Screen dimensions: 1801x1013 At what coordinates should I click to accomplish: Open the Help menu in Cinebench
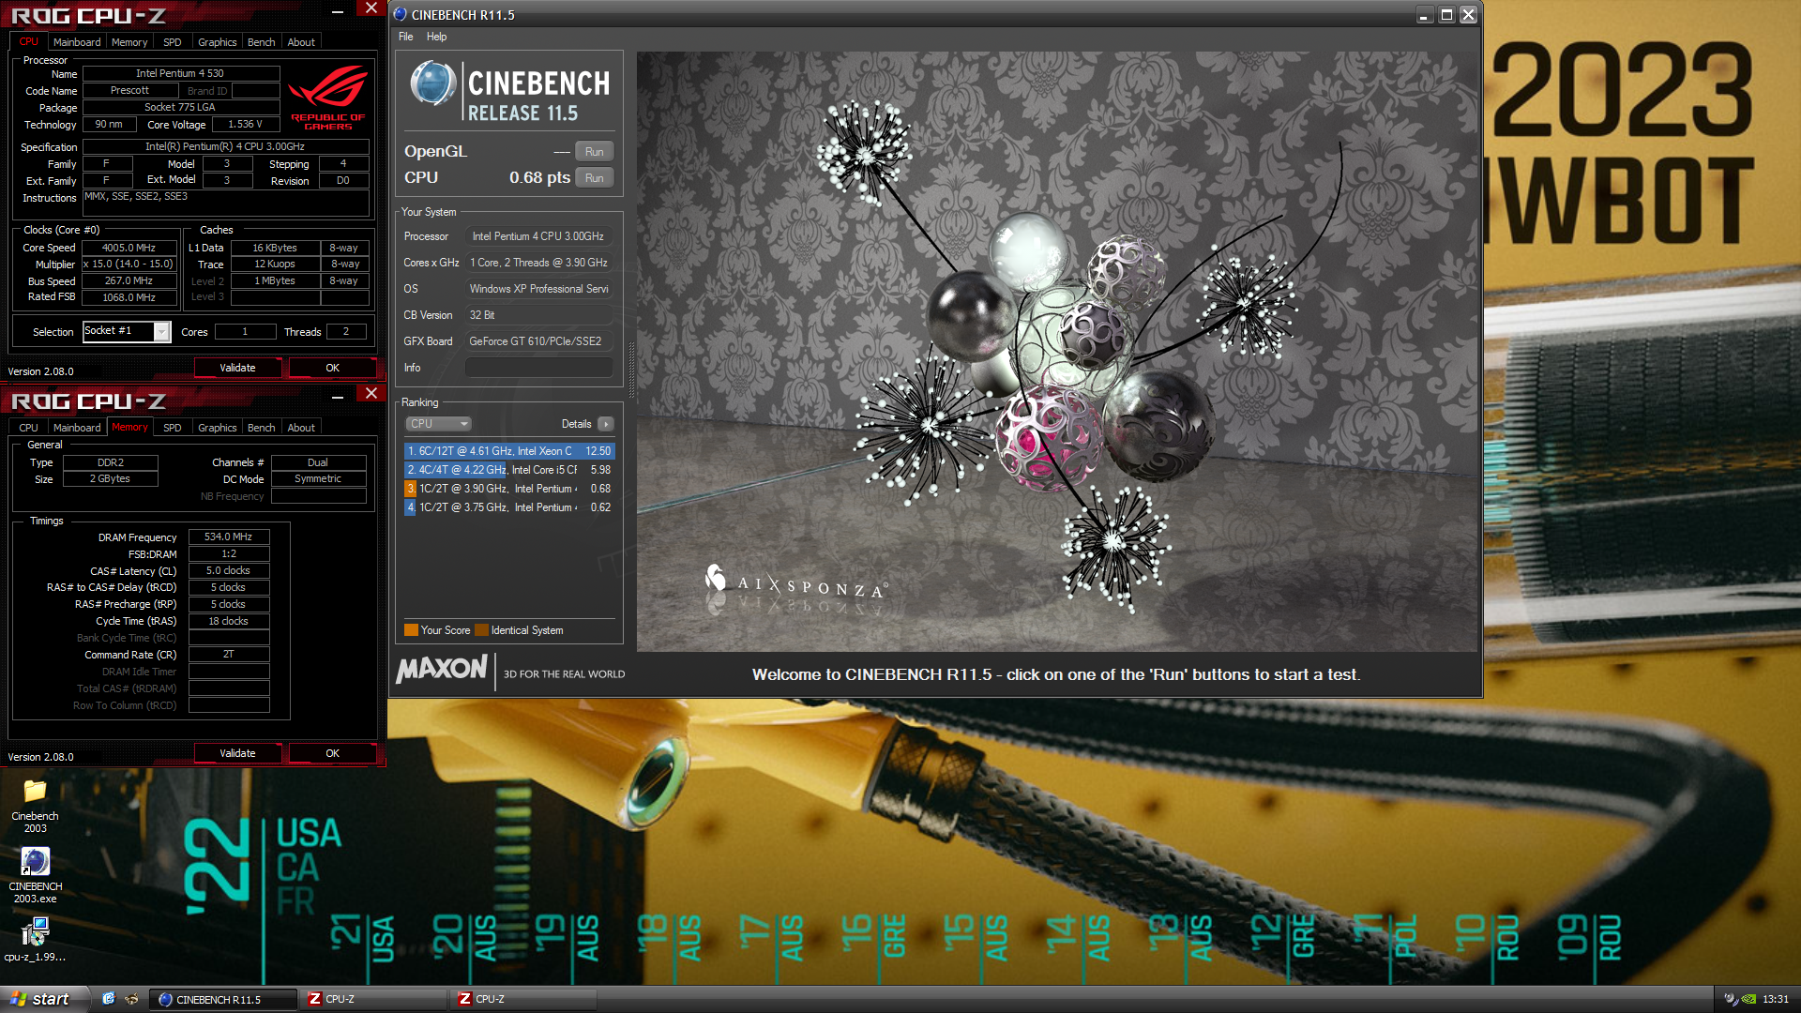tap(436, 37)
